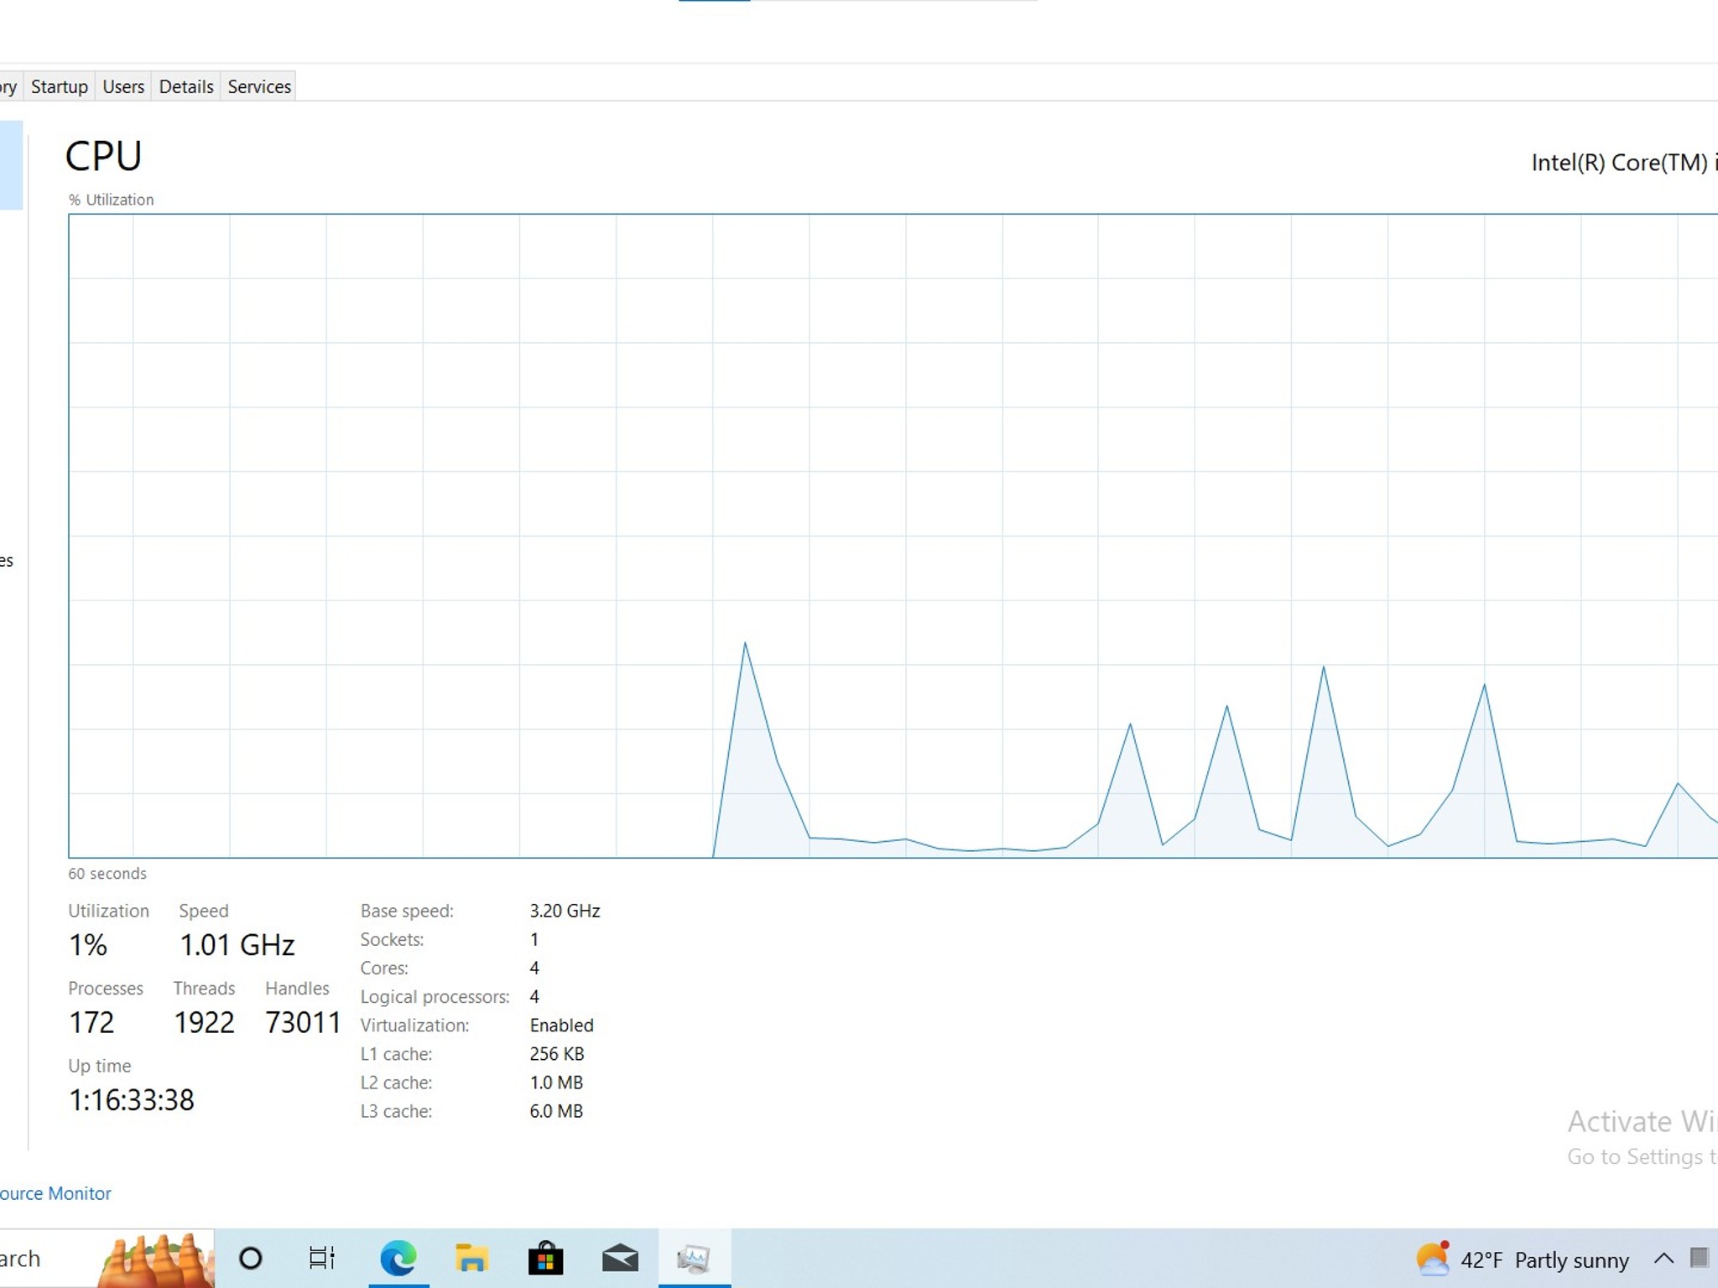The height and width of the screenshot is (1288, 1718).
Task: Click the 6.0 MB L3 cache value
Action: coord(555,1111)
